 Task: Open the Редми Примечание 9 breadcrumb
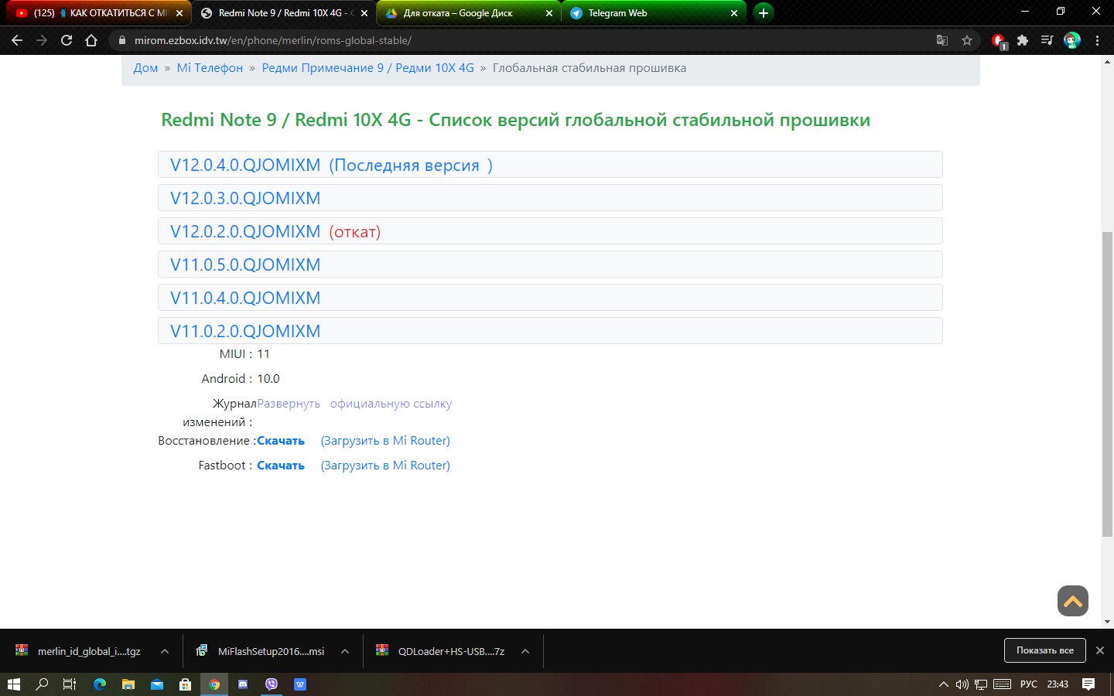(367, 68)
